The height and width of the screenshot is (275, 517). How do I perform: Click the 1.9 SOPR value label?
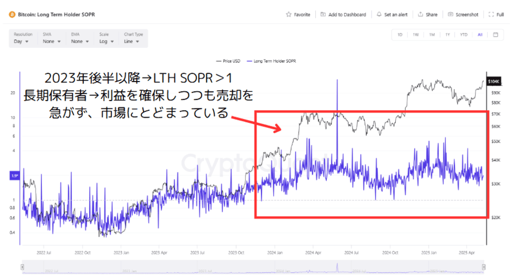point(15,176)
